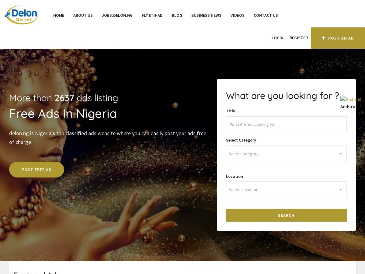Viewport: 365px width, 274px height.
Task: Navigate to the Blog page
Action: click(x=177, y=15)
